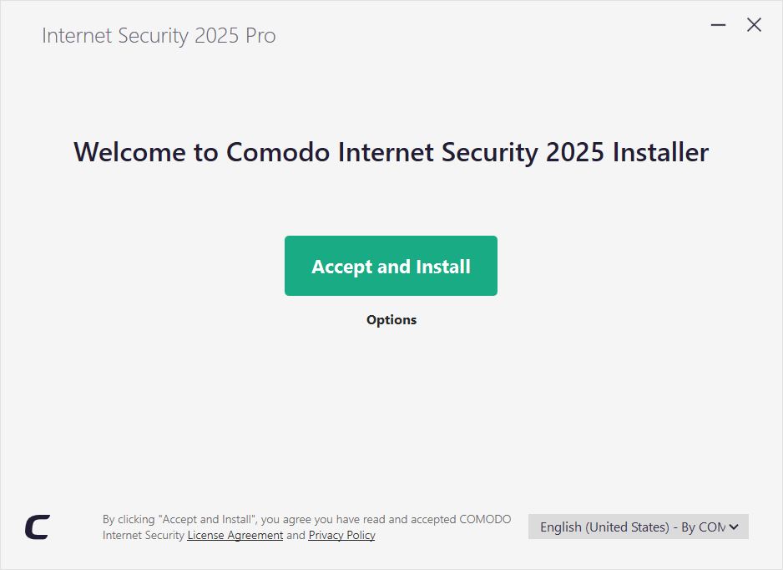Open the License Agreement link

[x=235, y=535]
